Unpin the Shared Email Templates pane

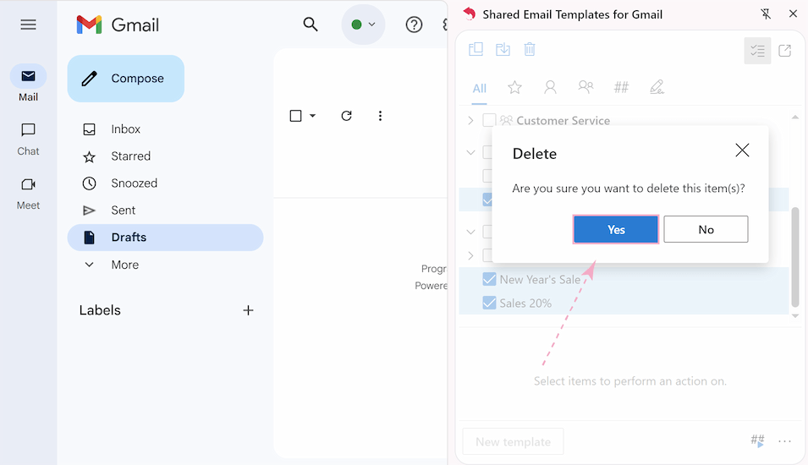click(766, 14)
